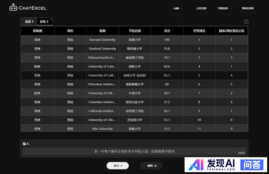This screenshot has height=174, width=269.
Task: Close the 表格 2 tab
Action: (x=51, y=19)
